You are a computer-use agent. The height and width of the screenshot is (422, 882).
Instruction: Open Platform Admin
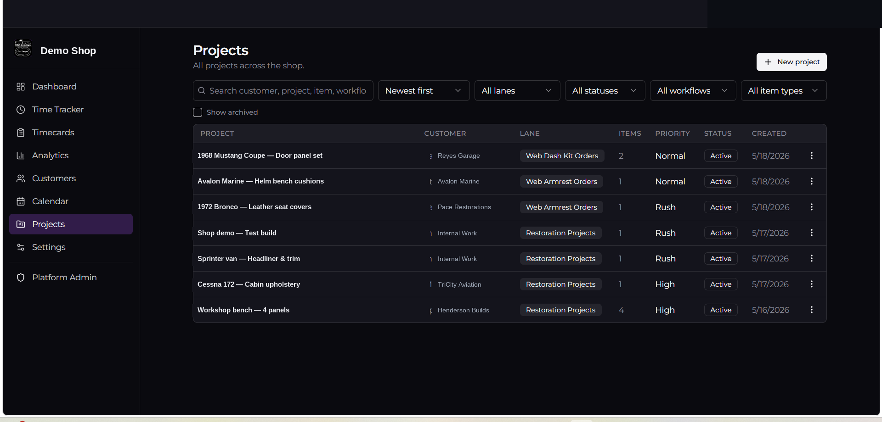point(71,278)
